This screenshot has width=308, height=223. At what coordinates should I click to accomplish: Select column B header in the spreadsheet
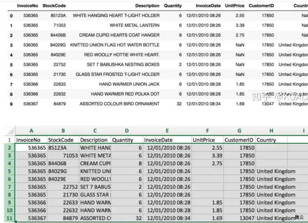[x=63, y=131]
